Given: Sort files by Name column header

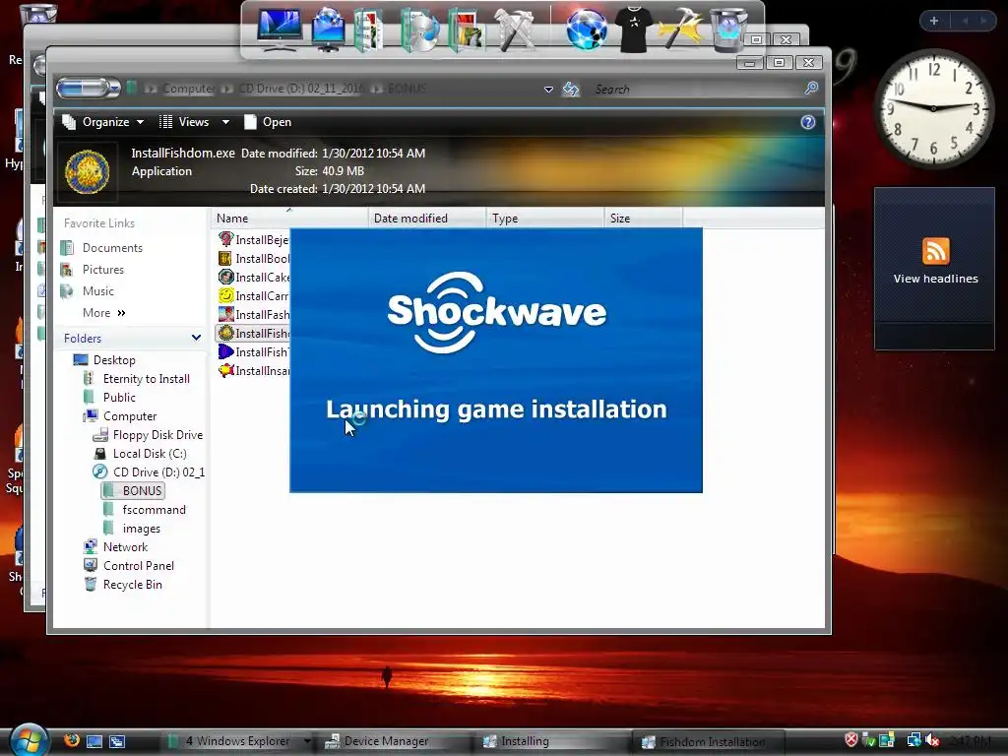Looking at the screenshot, I should coord(289,218).
